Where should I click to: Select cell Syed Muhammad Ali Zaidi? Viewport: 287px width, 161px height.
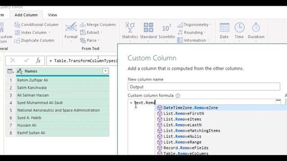click(x=63, y=102)
